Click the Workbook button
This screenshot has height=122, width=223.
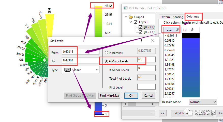click(x=182, y=113)
